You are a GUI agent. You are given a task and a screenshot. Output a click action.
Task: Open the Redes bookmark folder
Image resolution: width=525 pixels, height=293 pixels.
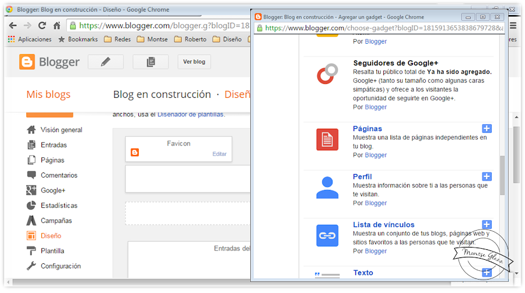[117, 40]
